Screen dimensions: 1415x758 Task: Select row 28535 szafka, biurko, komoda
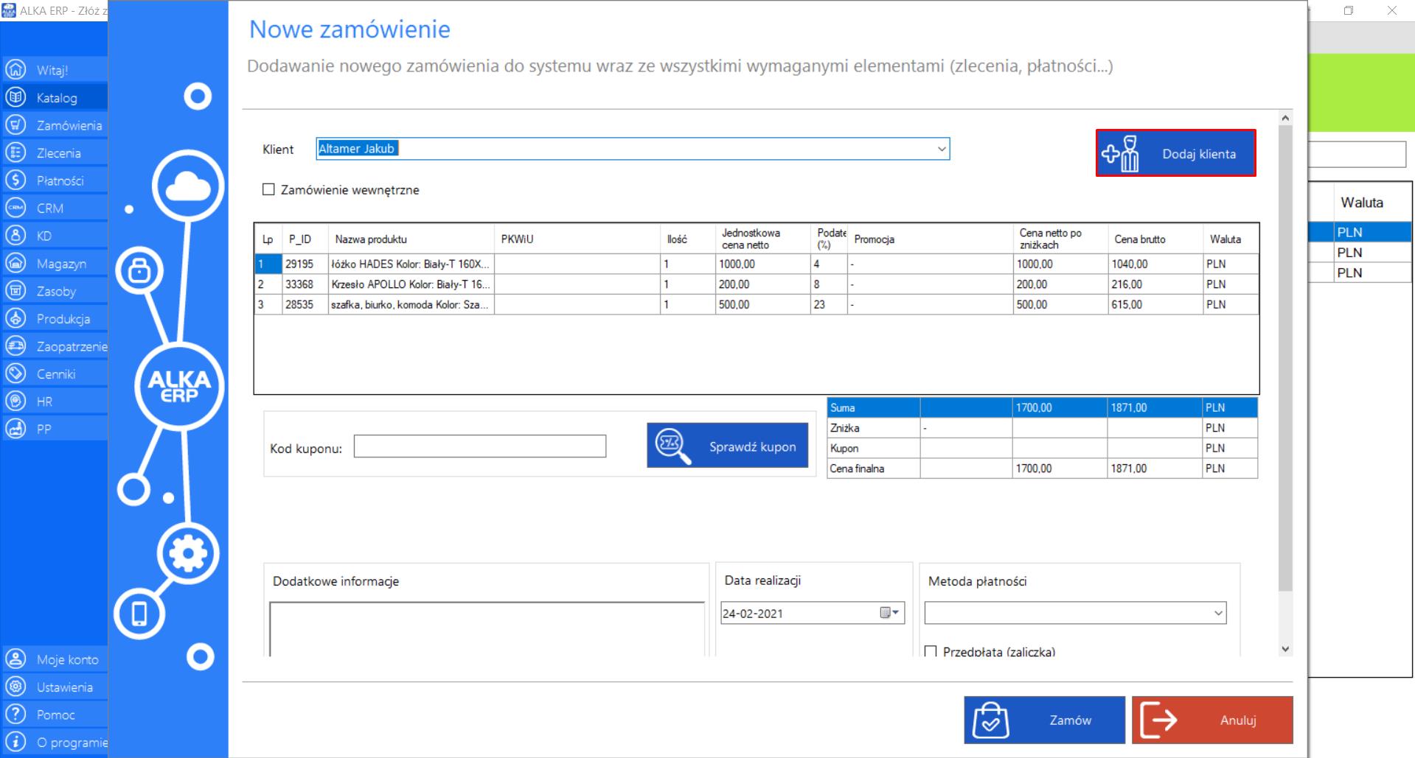pyautogui.click(x=756, y=304)
